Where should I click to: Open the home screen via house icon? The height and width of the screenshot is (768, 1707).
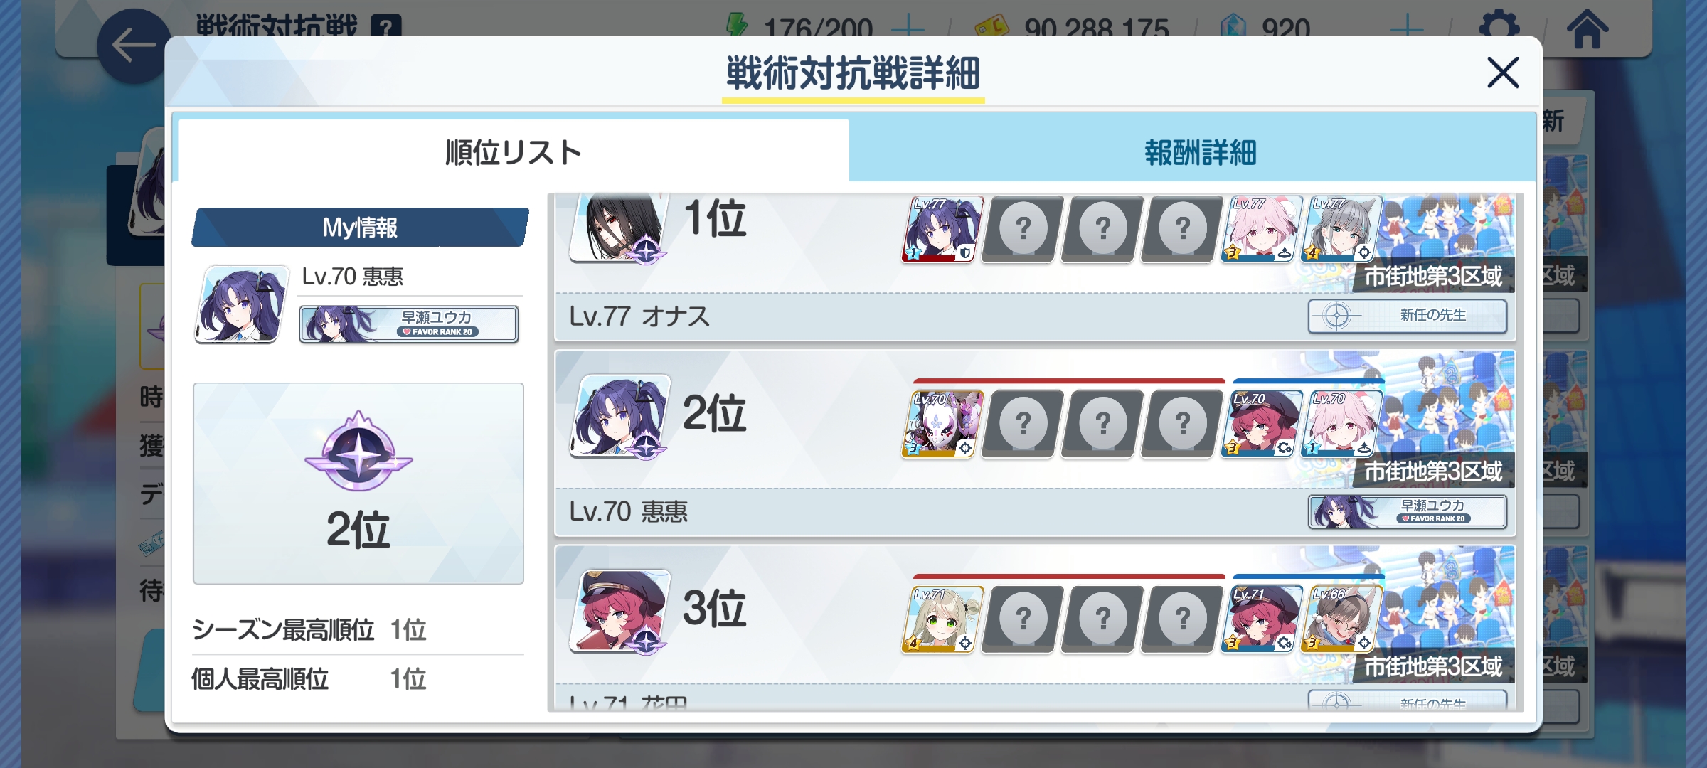(1587, 30)
